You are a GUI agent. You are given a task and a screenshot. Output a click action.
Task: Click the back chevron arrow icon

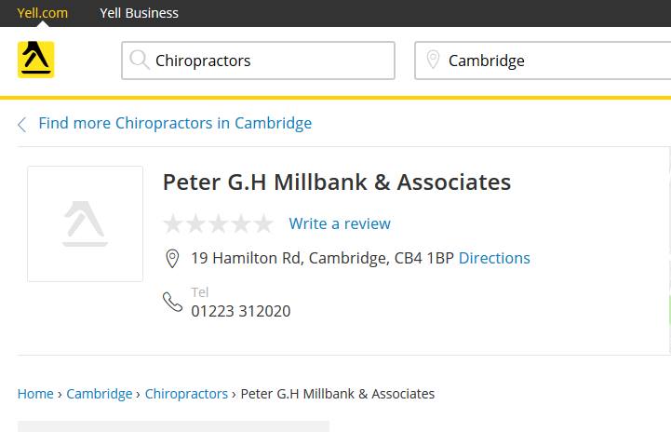tap(21, 125)
